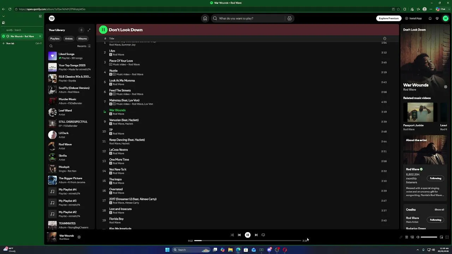452x254 pixels.
Task: Select the track LaCosa Nostra
Action: tap(247, 151)
